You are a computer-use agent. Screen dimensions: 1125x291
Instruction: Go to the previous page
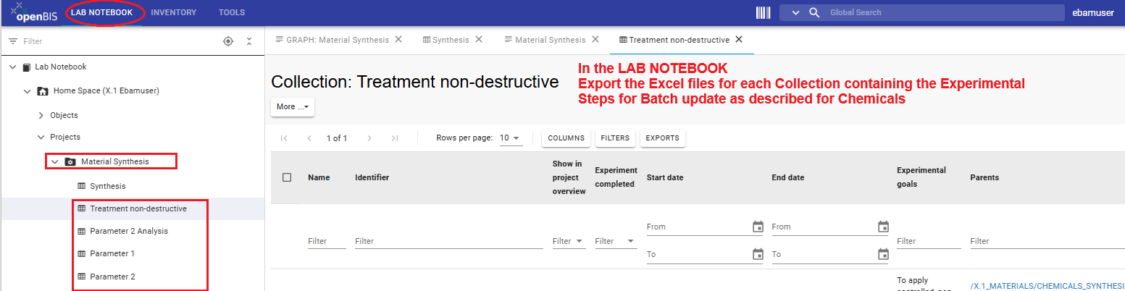310,138
